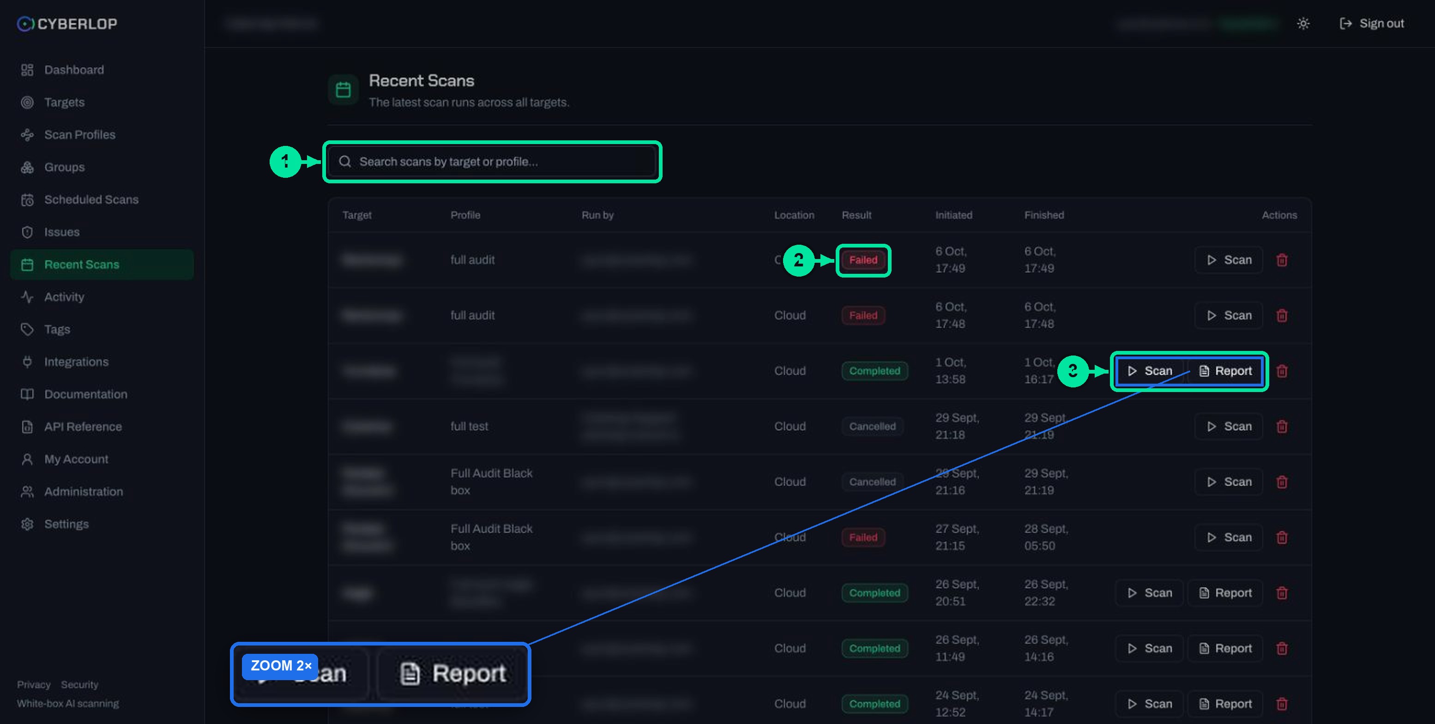Open the Activity page
The image size is (1435, 724).
102,297
